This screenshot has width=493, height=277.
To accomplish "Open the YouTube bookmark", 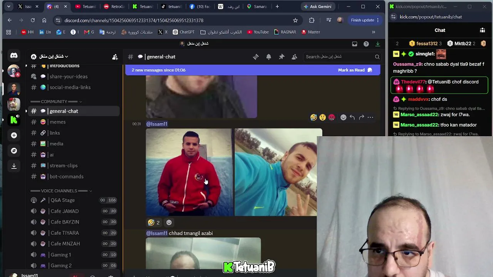I will coord(257,32).
